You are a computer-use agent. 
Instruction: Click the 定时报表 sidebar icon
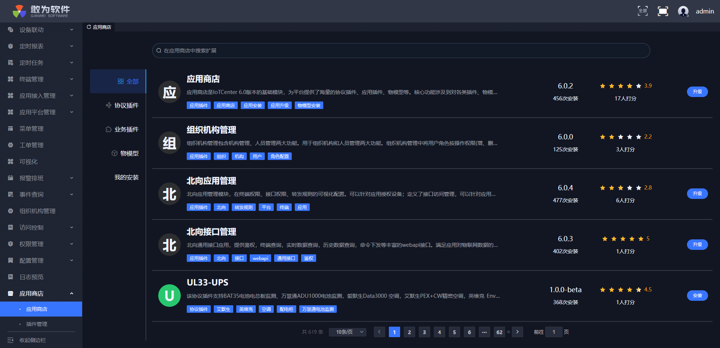coord(10,46)
